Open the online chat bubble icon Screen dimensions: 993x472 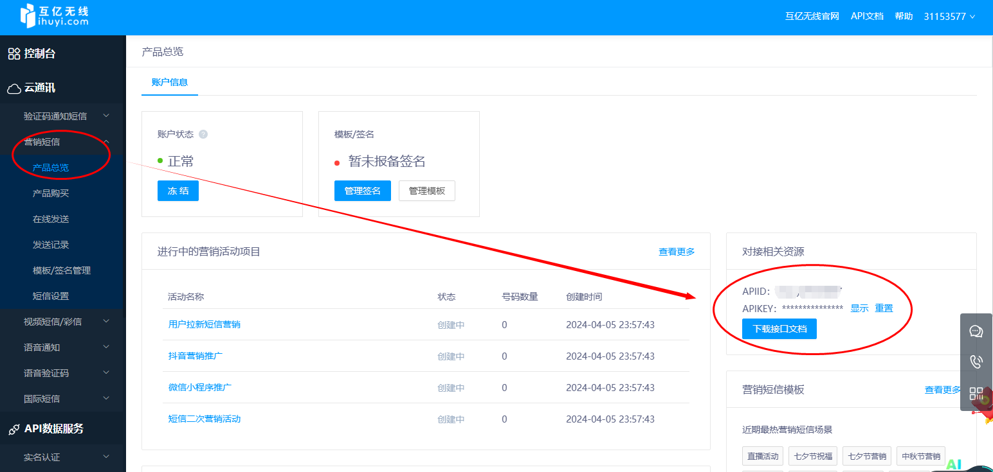pos(976,331)
